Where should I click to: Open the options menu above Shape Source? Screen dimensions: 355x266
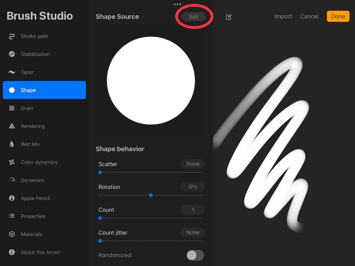[177, 4]
